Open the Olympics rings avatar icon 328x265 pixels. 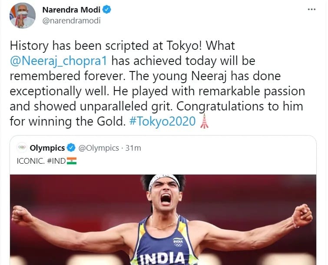tap(22, 148)
